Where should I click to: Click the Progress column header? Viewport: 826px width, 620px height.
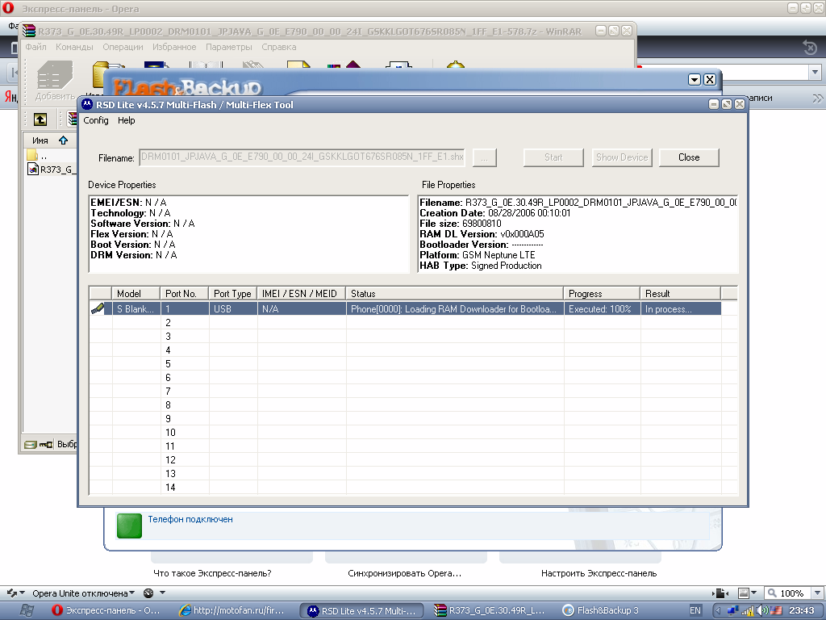(x=602, y=294)
